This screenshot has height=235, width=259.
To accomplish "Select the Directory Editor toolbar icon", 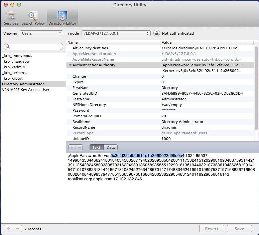I will [x=62, y=18].
